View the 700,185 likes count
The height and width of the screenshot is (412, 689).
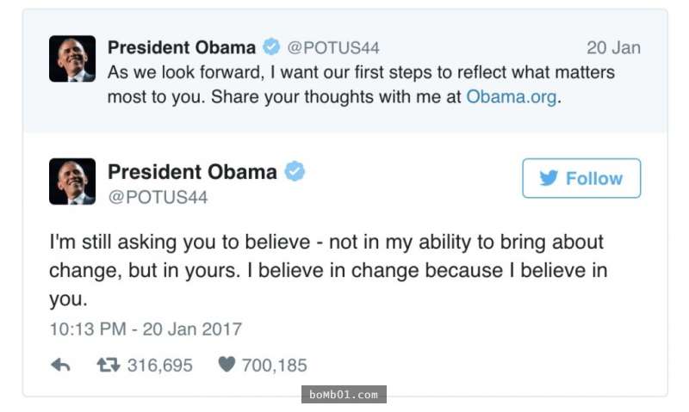pos(274,366)
